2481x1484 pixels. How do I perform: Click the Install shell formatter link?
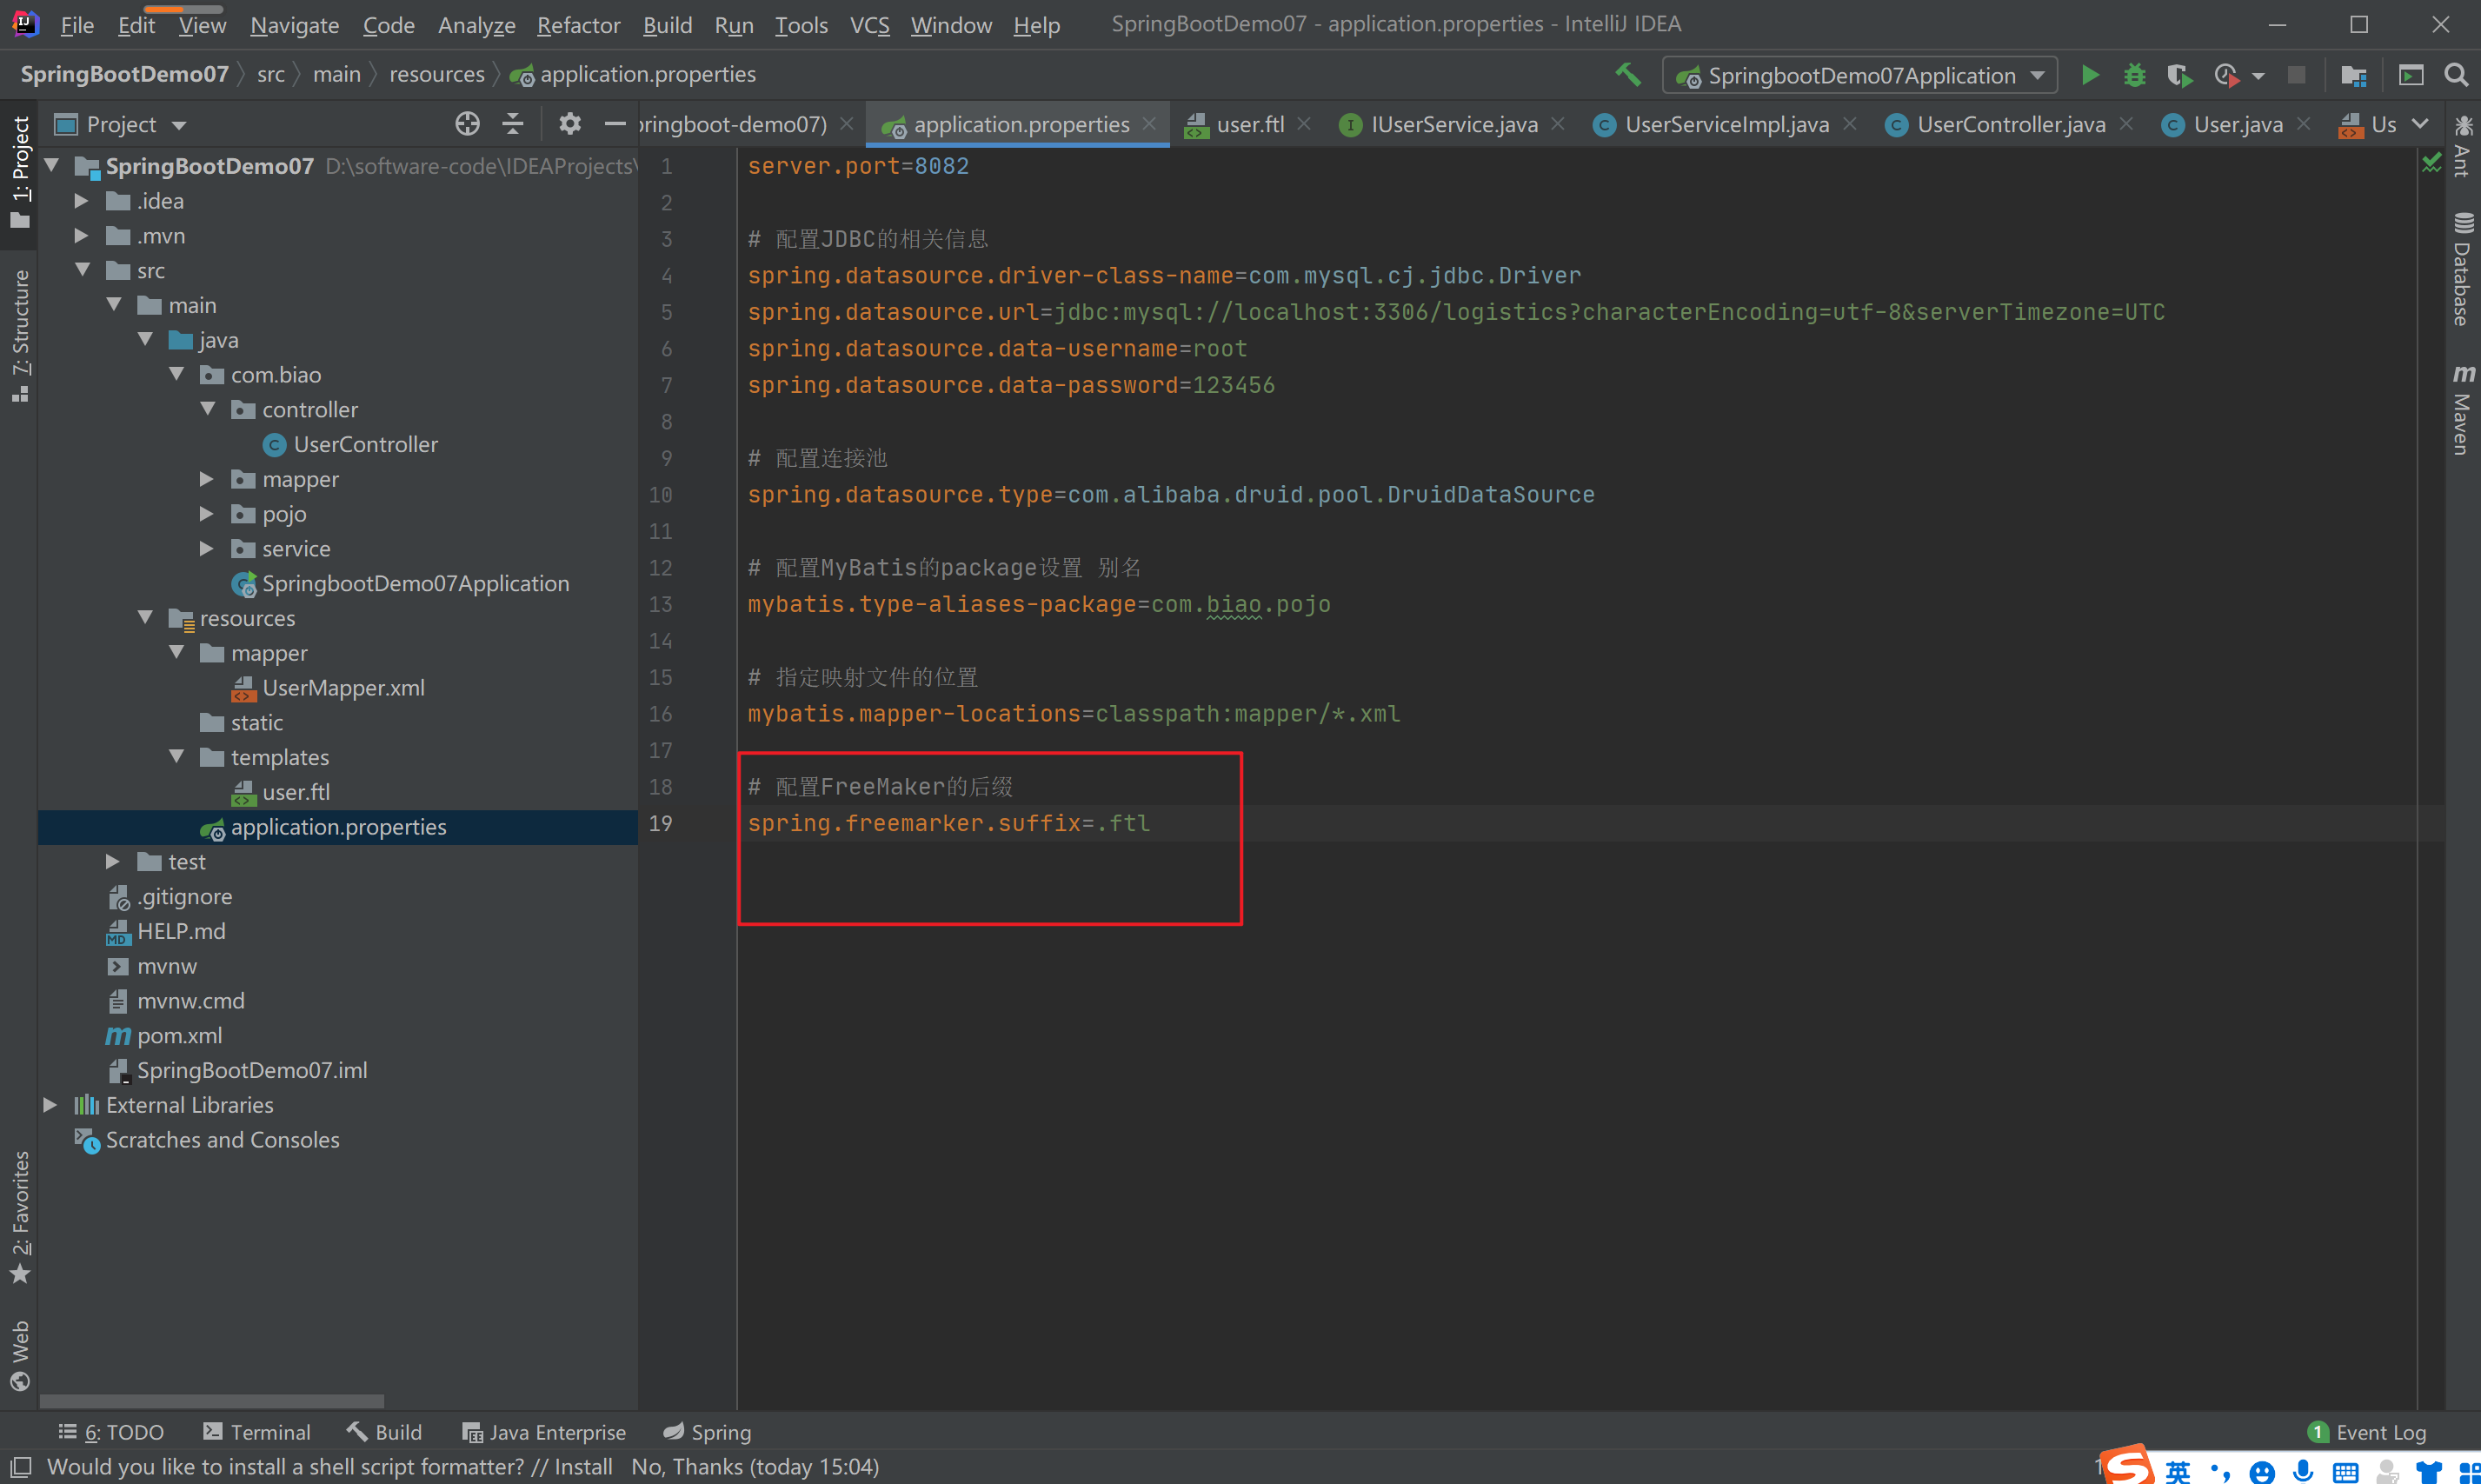(x=583, y=1466)
